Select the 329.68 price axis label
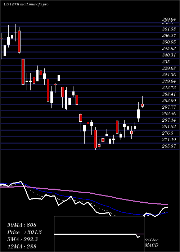 (168, 68)
